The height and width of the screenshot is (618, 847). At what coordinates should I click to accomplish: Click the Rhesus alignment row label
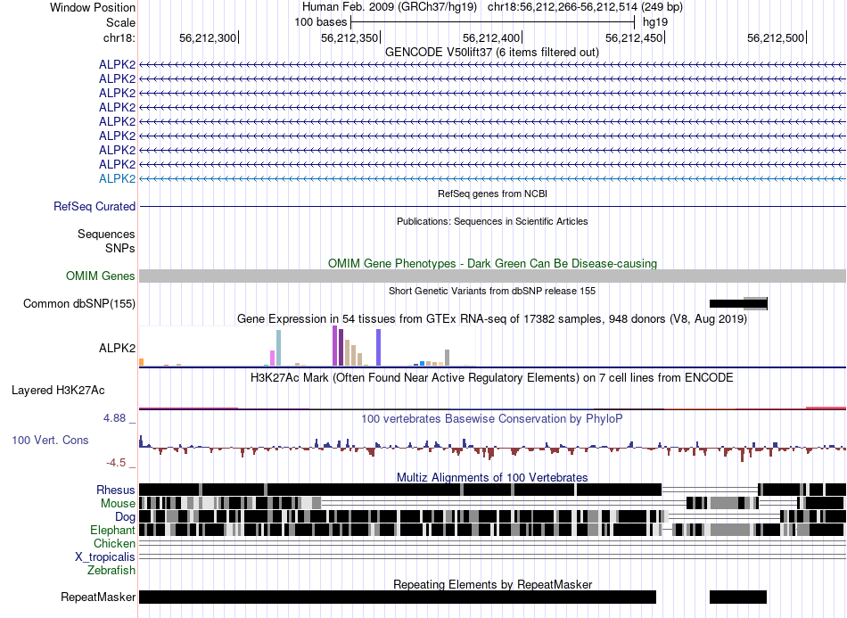(116, 490)
